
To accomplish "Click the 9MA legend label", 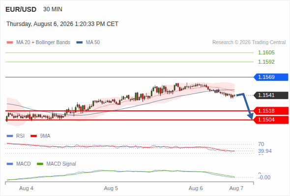I will coord(45,136).
